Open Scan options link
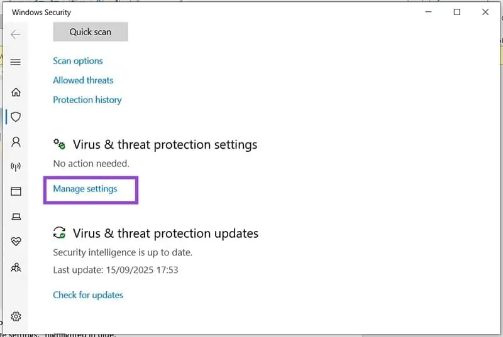Viewport: 503px width, 337px height. coord(78,61)
